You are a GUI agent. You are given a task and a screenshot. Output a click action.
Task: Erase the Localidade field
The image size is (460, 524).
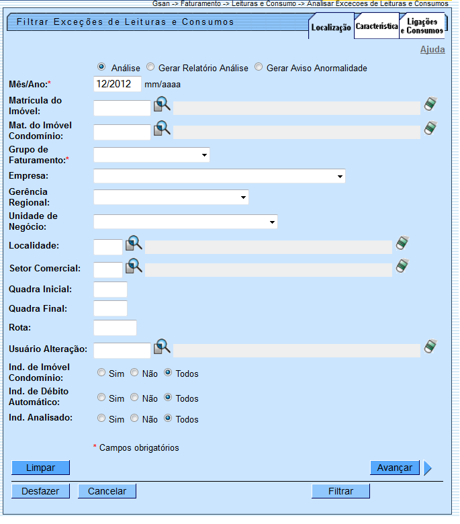(x=402, y=243)
